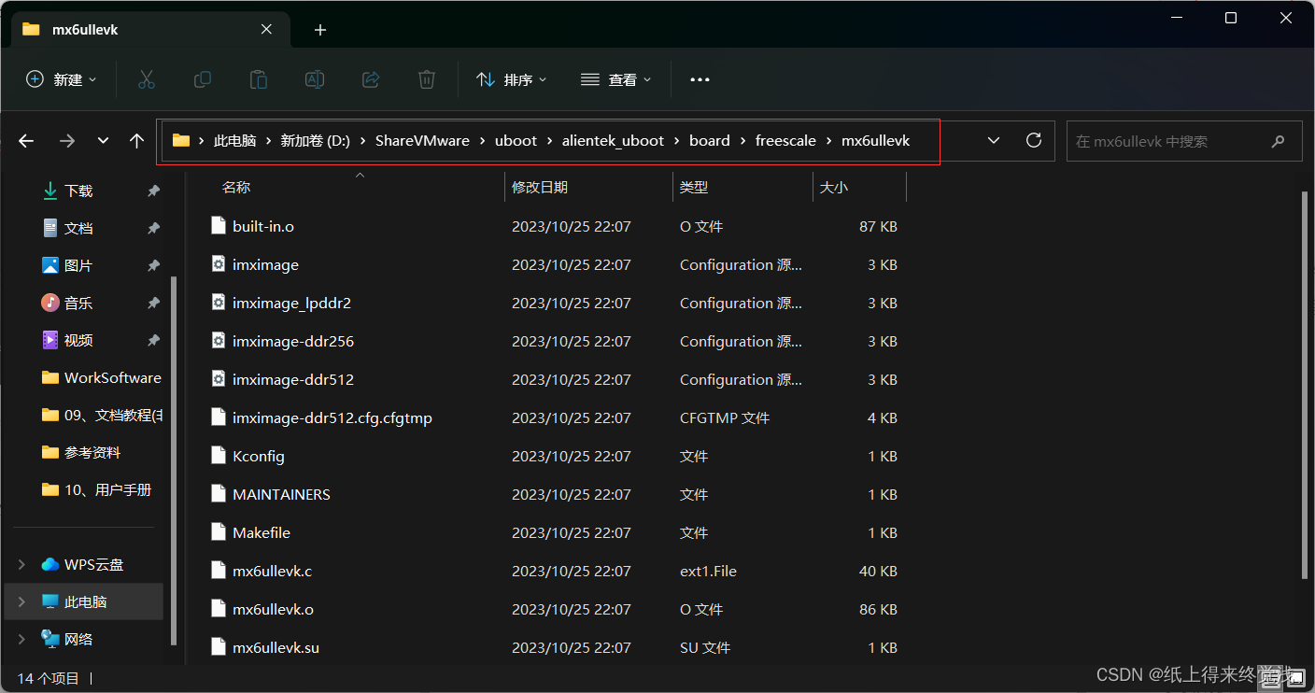Select file imximage_lpddr2

pyautogui.click(x=291, y=303)
